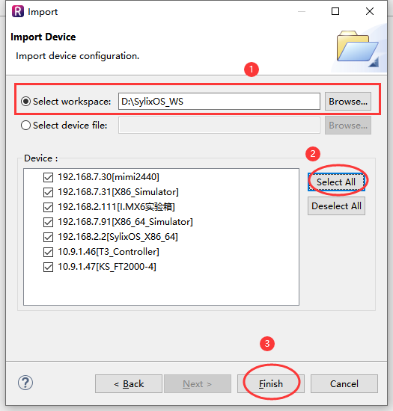
Task: Toggle the I.MX6 device at 192.168.2.111
Action: point(49,207)
